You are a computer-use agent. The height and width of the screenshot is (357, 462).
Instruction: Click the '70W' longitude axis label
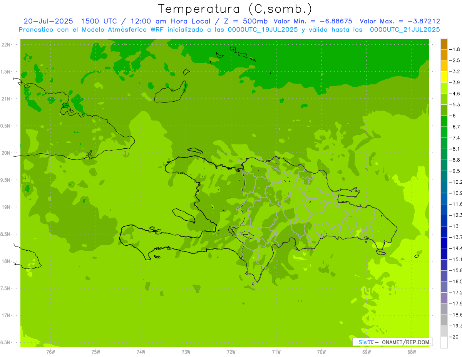[321, 352]
